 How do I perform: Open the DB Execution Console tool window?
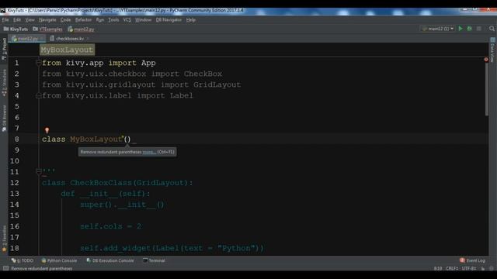pyautogui.click(x=110, y=260)
